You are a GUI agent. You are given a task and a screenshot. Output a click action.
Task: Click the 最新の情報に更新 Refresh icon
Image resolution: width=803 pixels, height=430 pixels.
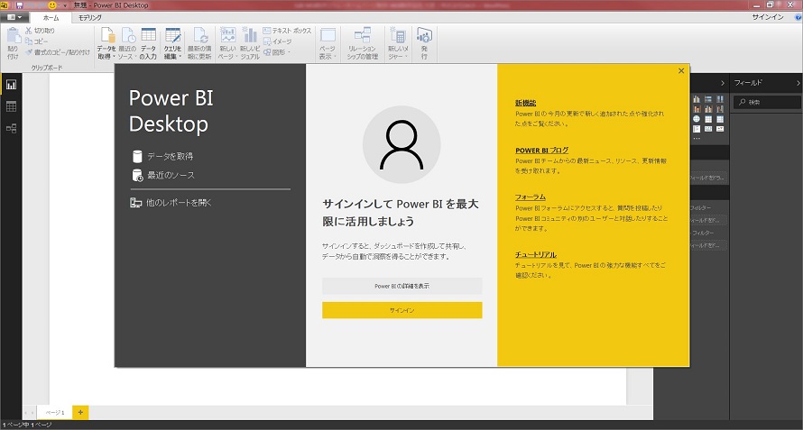[x=199, y=43]
